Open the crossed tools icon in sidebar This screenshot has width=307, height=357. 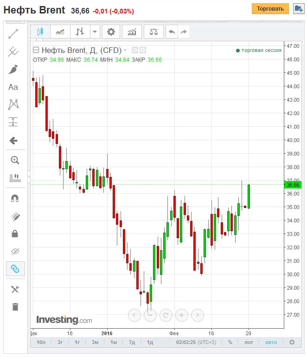click(x=15, y=289)
